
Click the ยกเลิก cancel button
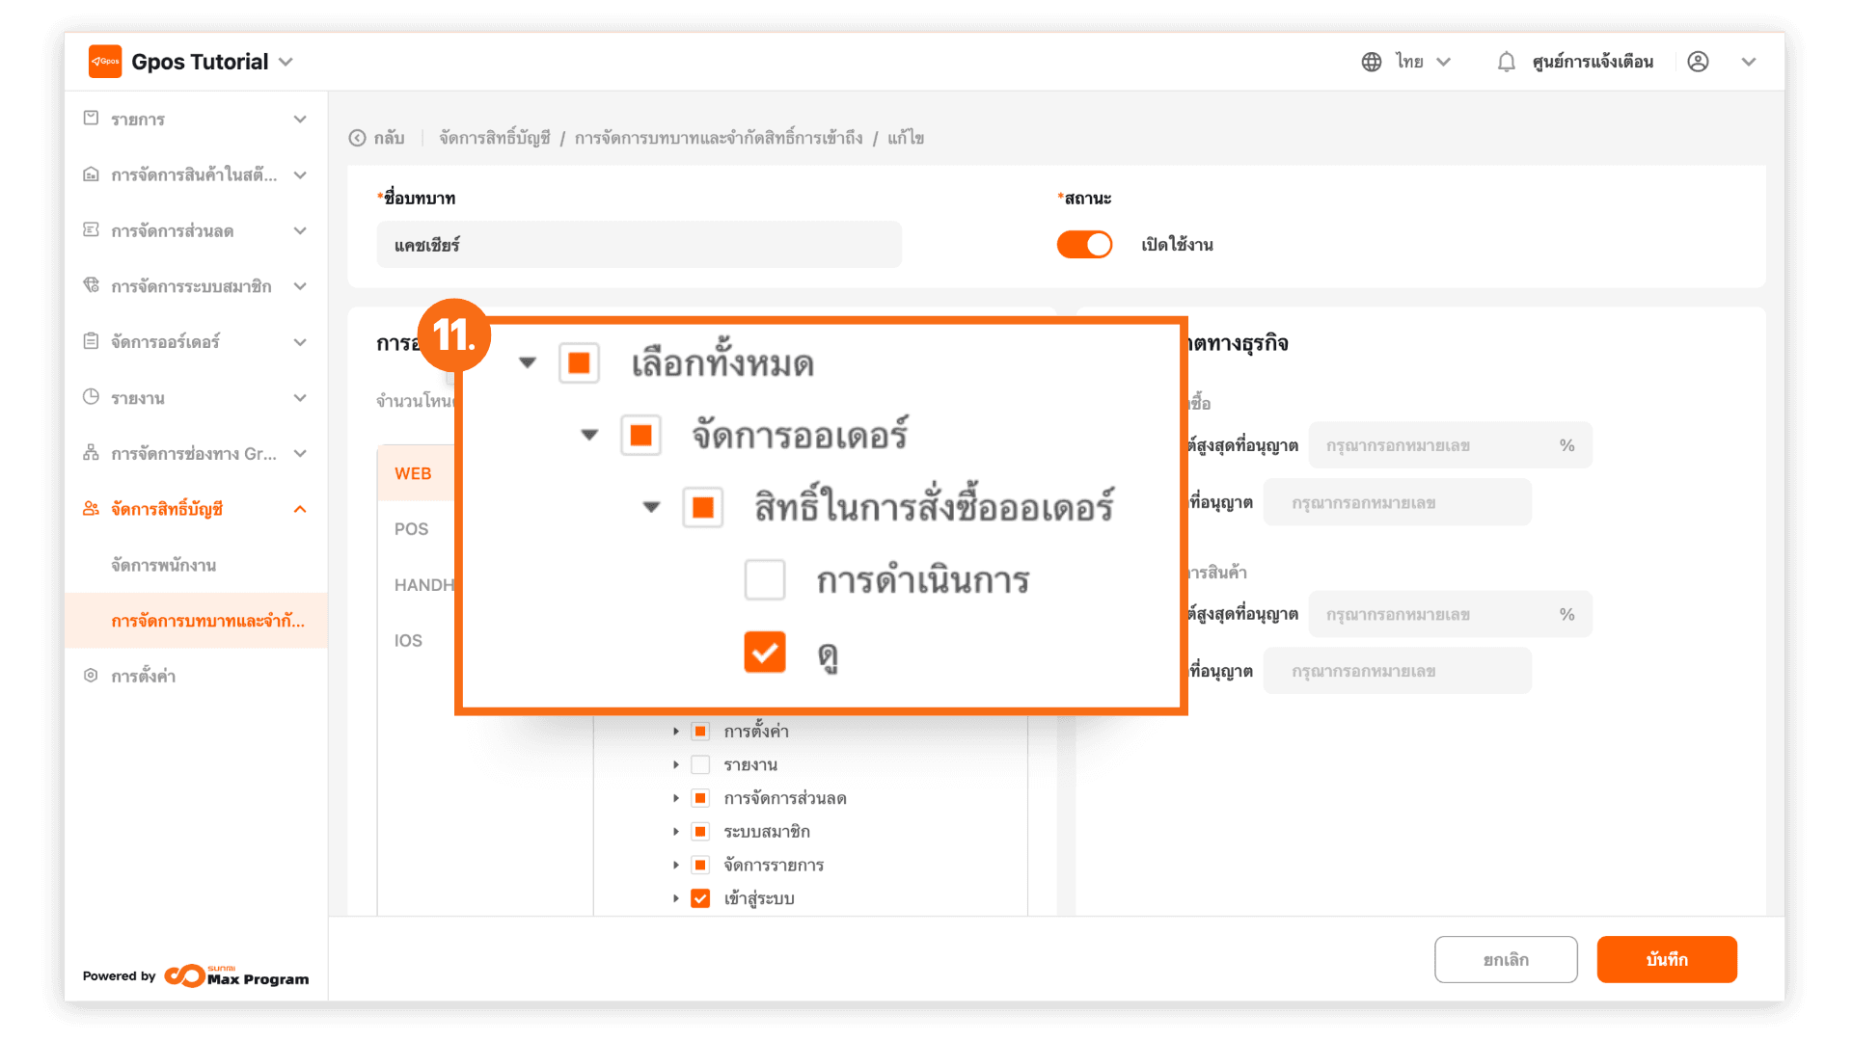pos(1506,959)
